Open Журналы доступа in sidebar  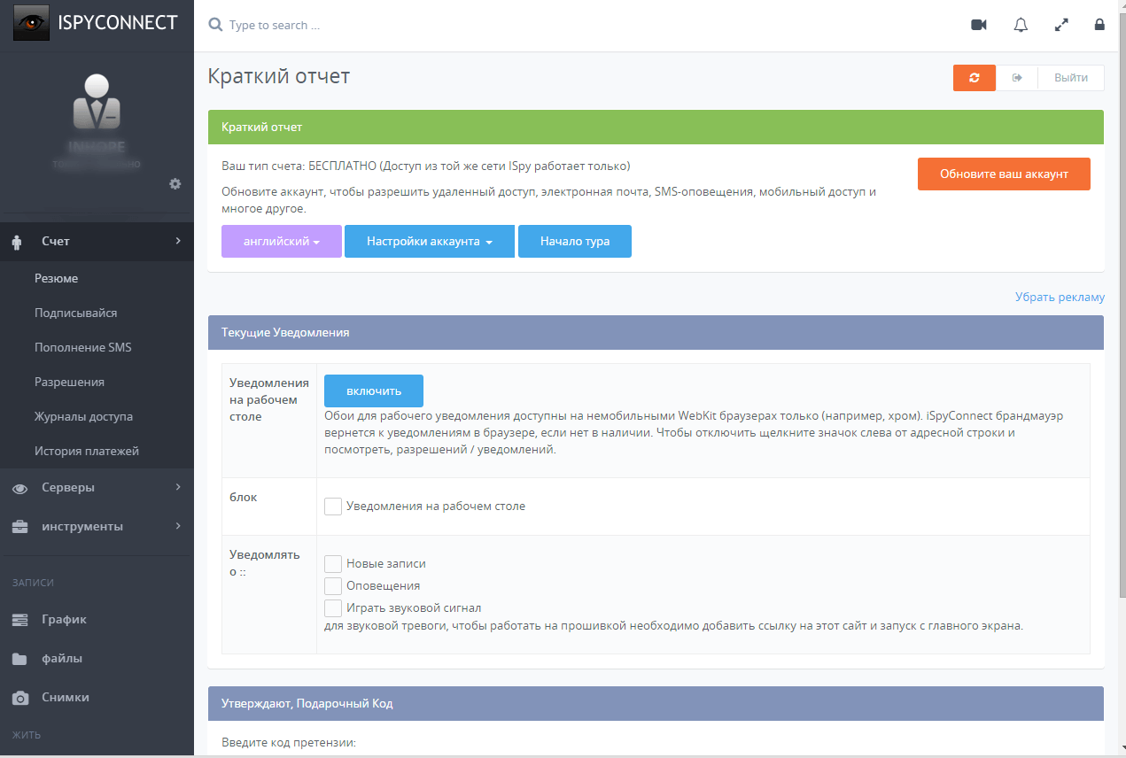click(83, 416)
